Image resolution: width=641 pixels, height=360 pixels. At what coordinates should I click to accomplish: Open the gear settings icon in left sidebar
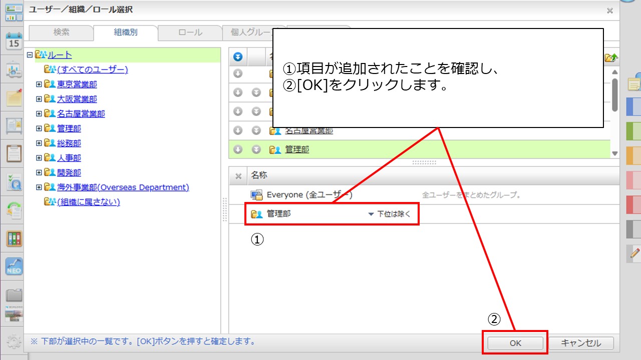14,341
